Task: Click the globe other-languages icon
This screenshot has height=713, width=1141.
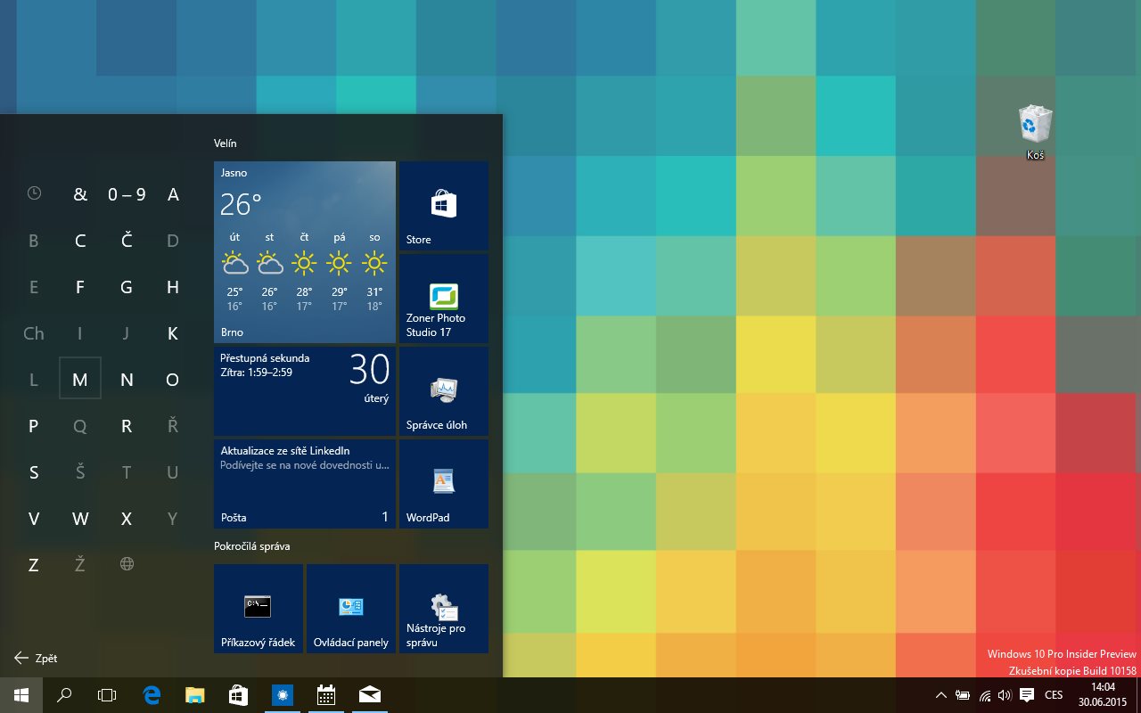Action: coord(127,564)
